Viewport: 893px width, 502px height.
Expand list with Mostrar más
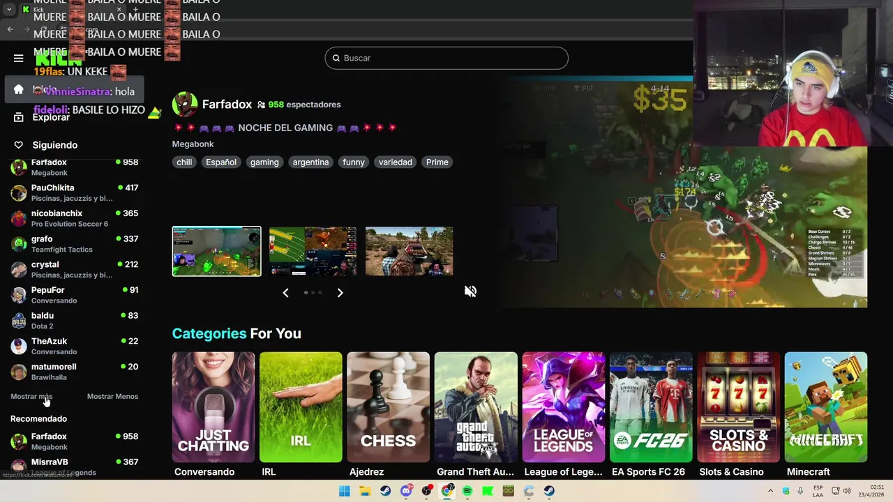coord(31,396)
